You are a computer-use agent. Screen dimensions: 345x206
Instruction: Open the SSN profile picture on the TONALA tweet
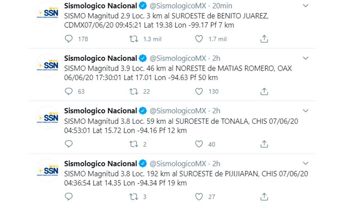(47, 118)
